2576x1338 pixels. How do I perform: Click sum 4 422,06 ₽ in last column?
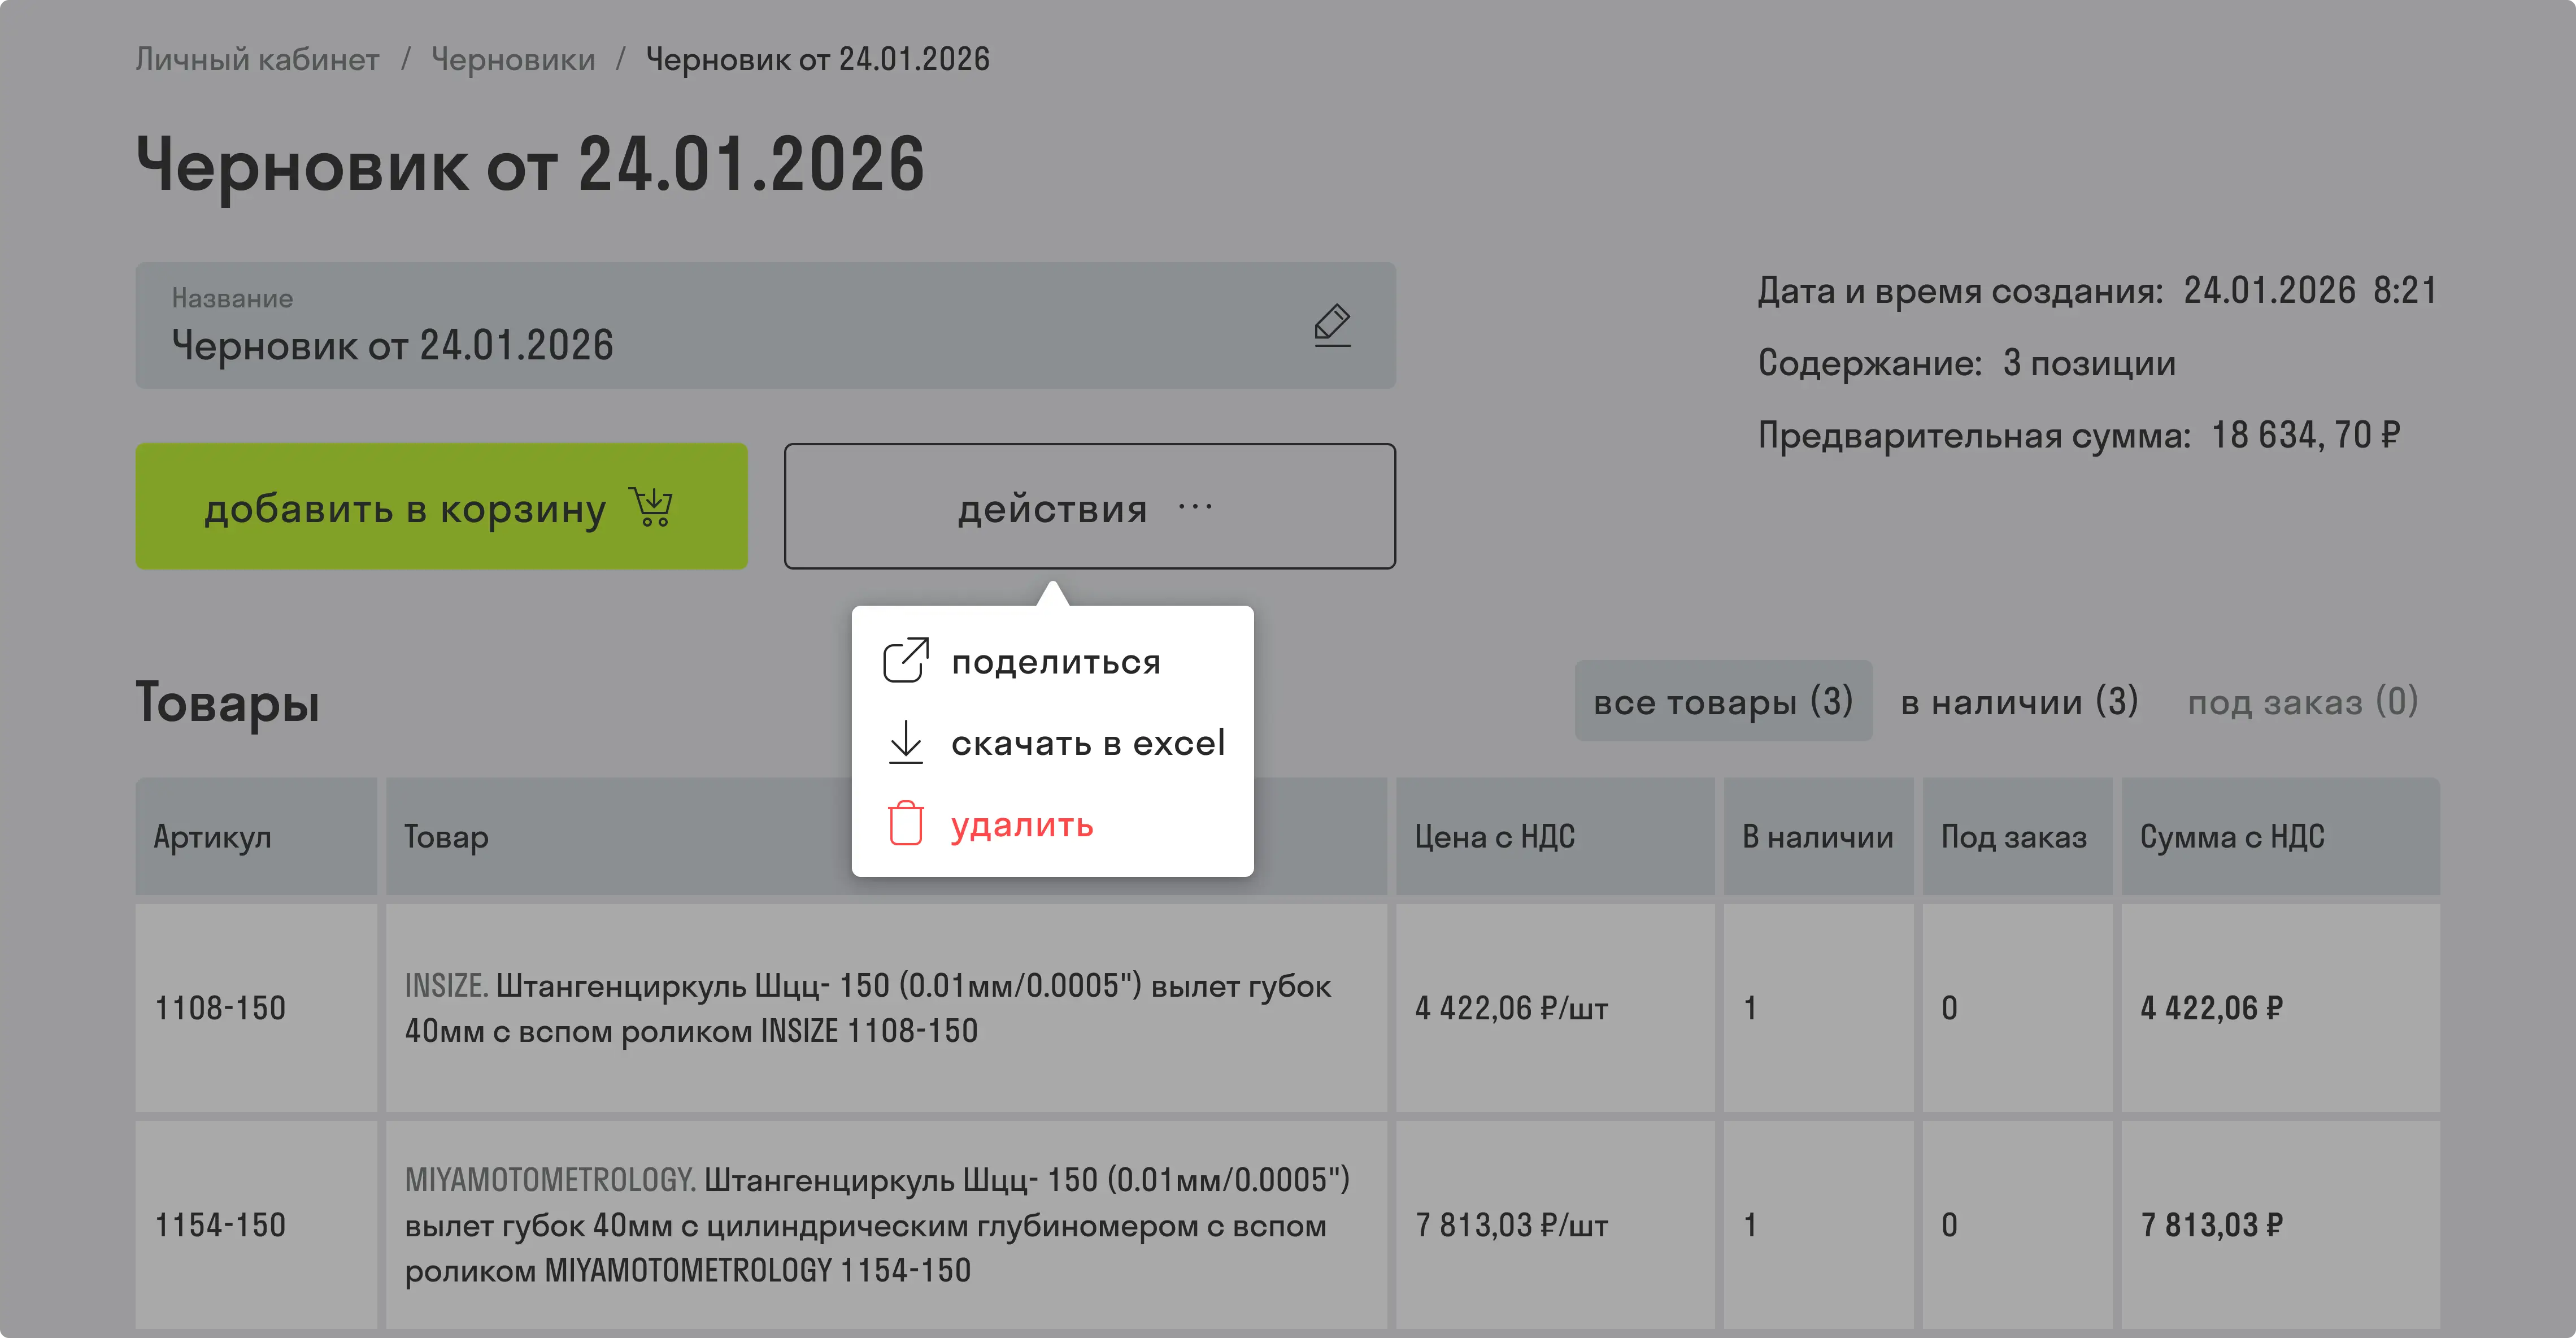coord(2212,1008)
